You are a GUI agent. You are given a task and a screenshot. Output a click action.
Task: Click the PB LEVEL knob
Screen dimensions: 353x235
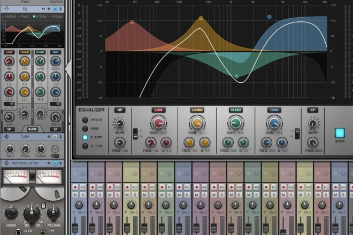tap(53, 213)
